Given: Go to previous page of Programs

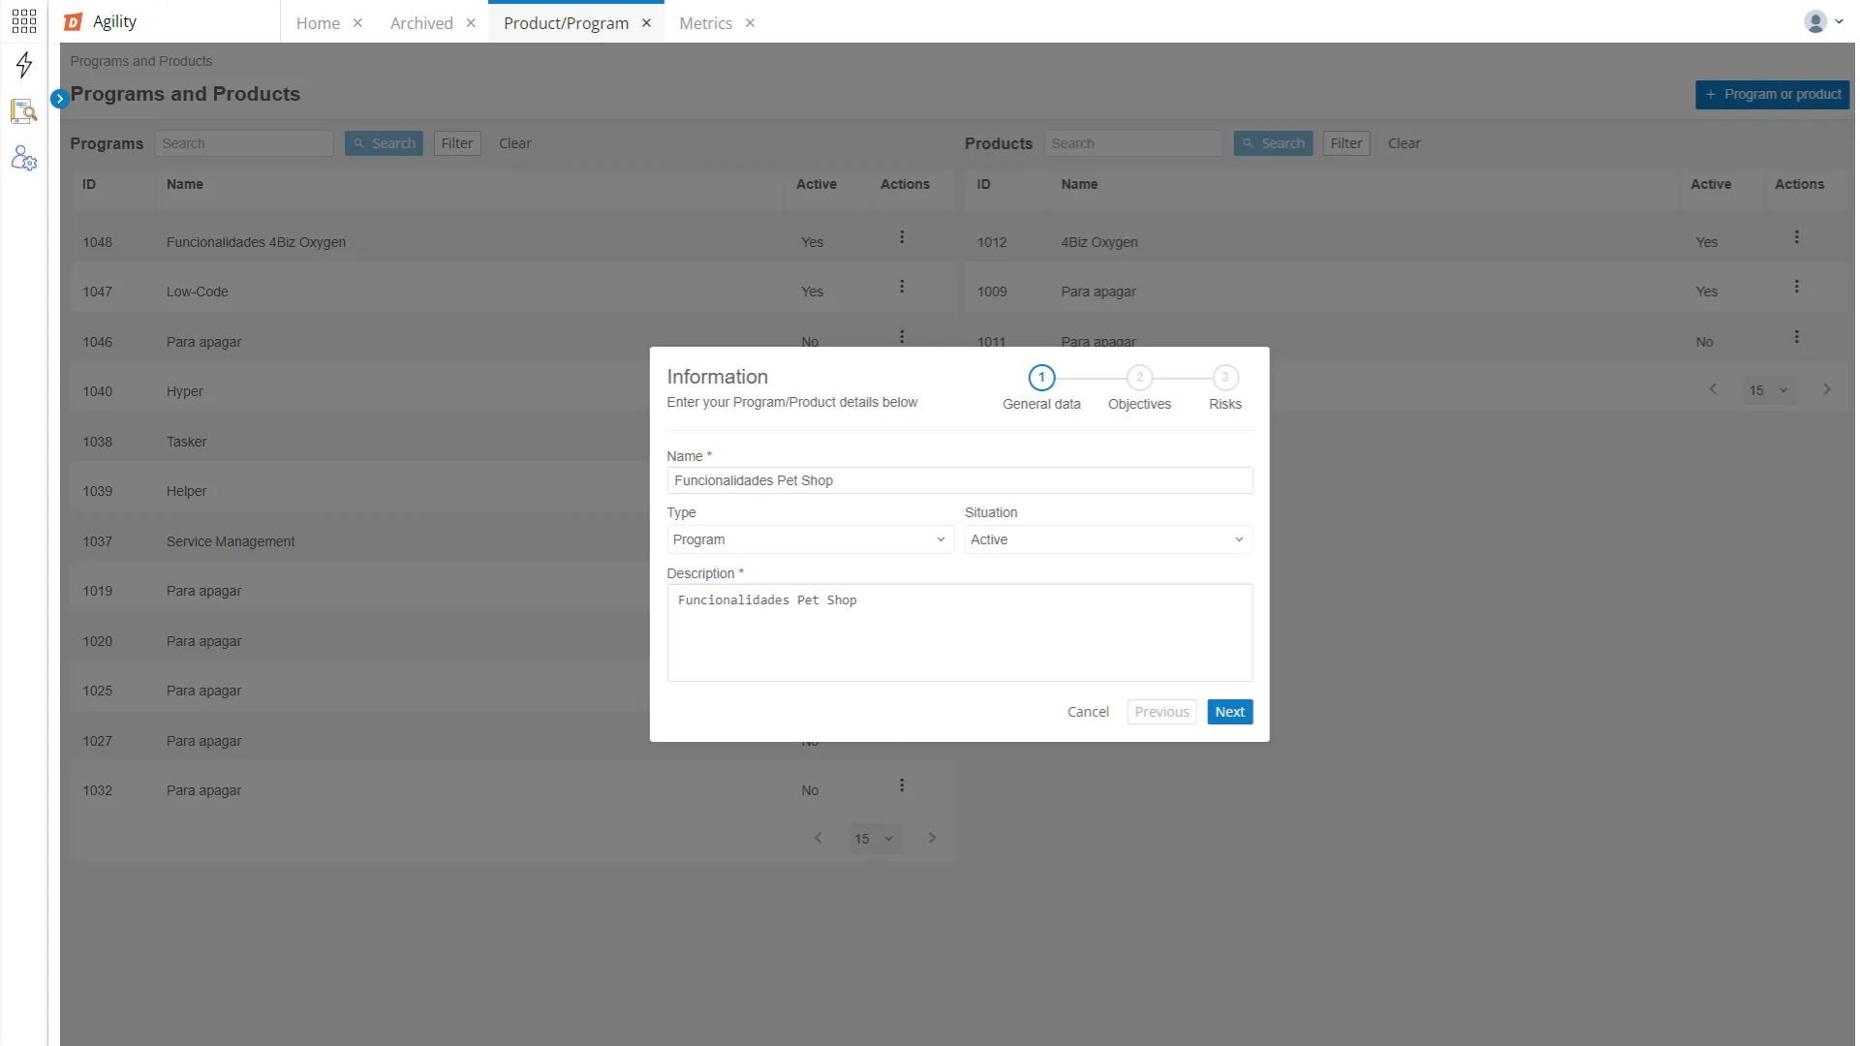Looking at the screenshot, I should tap(819, 839).
